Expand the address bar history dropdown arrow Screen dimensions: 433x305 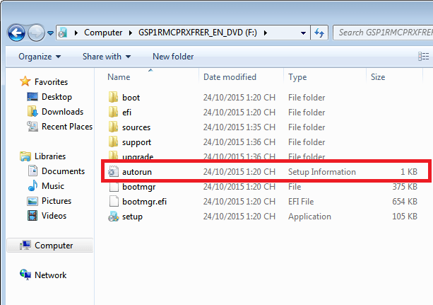(302, 33)
